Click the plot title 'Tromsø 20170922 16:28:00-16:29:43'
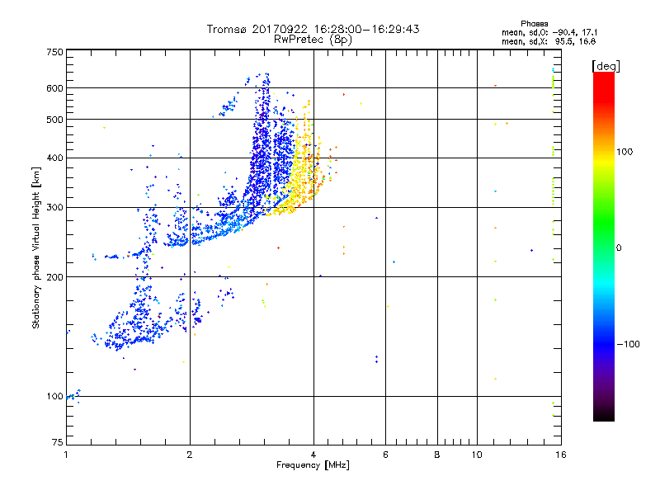This screenshot has width=660, height=495. coord(313,29)
